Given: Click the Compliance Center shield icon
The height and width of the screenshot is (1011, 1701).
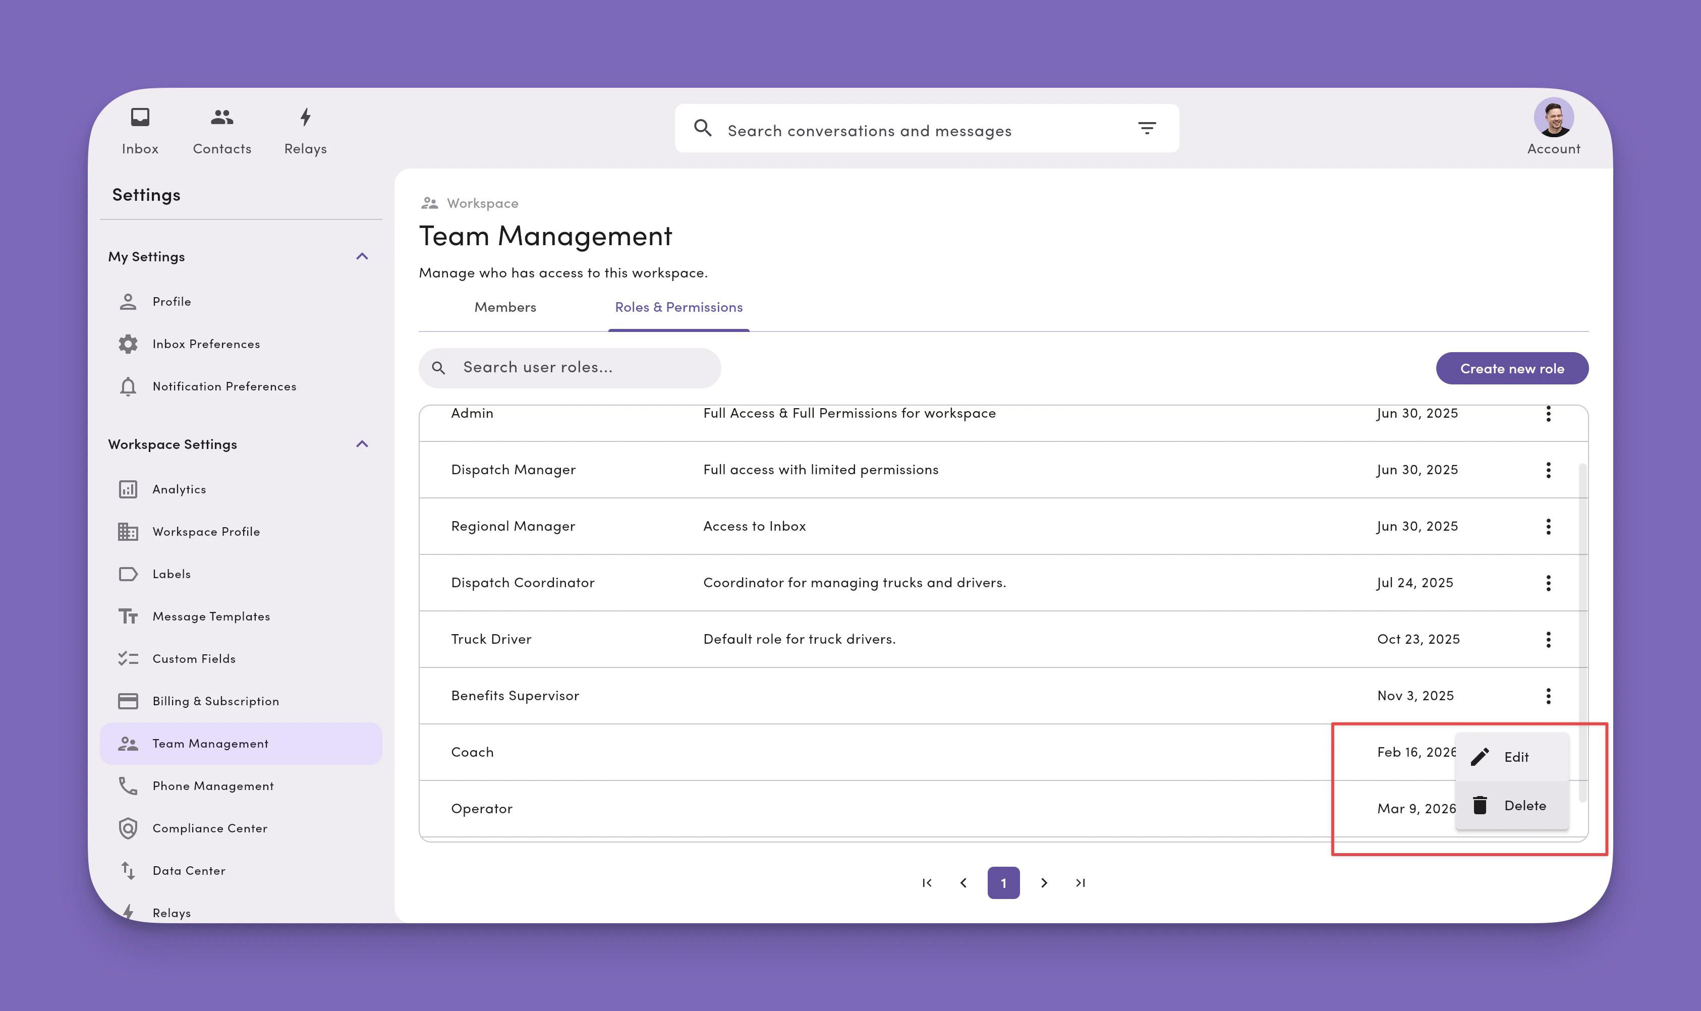Looking at the screenshot, I should 128,828.
